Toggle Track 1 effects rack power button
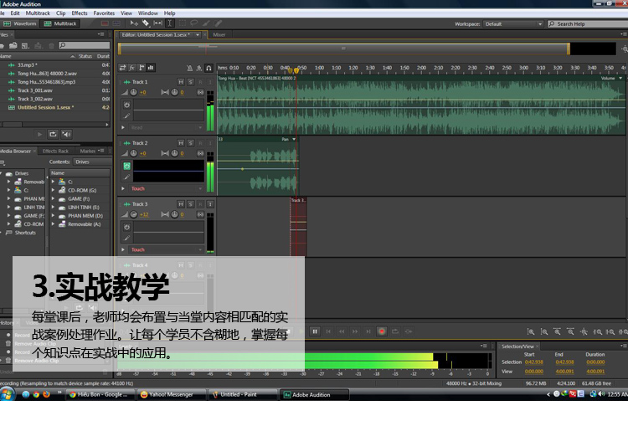Image resolution: width=628 pixels, height=426 pixels. point(127,105)
